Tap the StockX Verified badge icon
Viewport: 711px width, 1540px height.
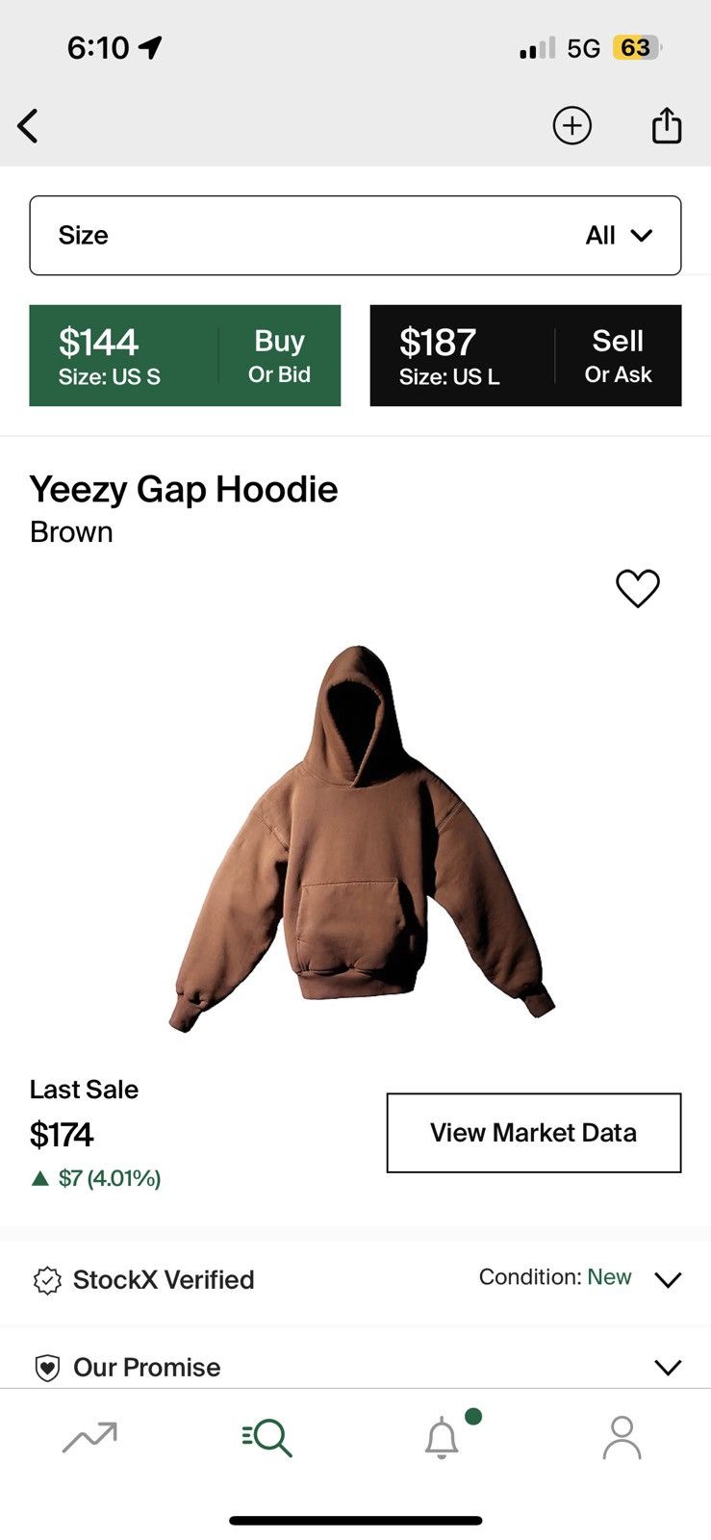click(47, 1280)
